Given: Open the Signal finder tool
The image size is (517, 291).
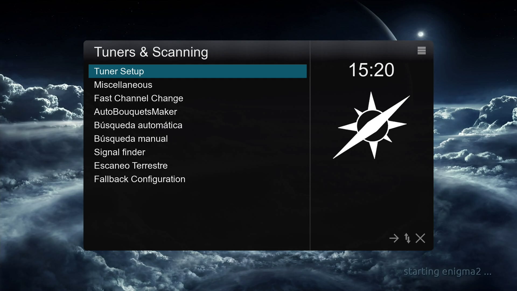Looking at the screenshot, I should [197, 152].
